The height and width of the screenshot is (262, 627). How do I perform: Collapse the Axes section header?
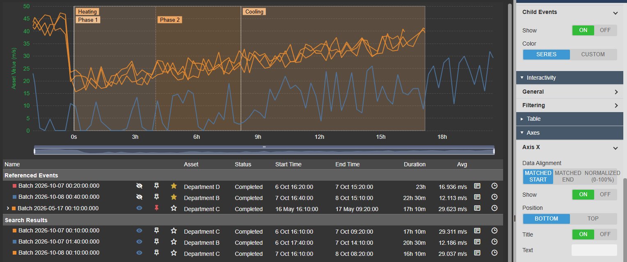(570, 133)
